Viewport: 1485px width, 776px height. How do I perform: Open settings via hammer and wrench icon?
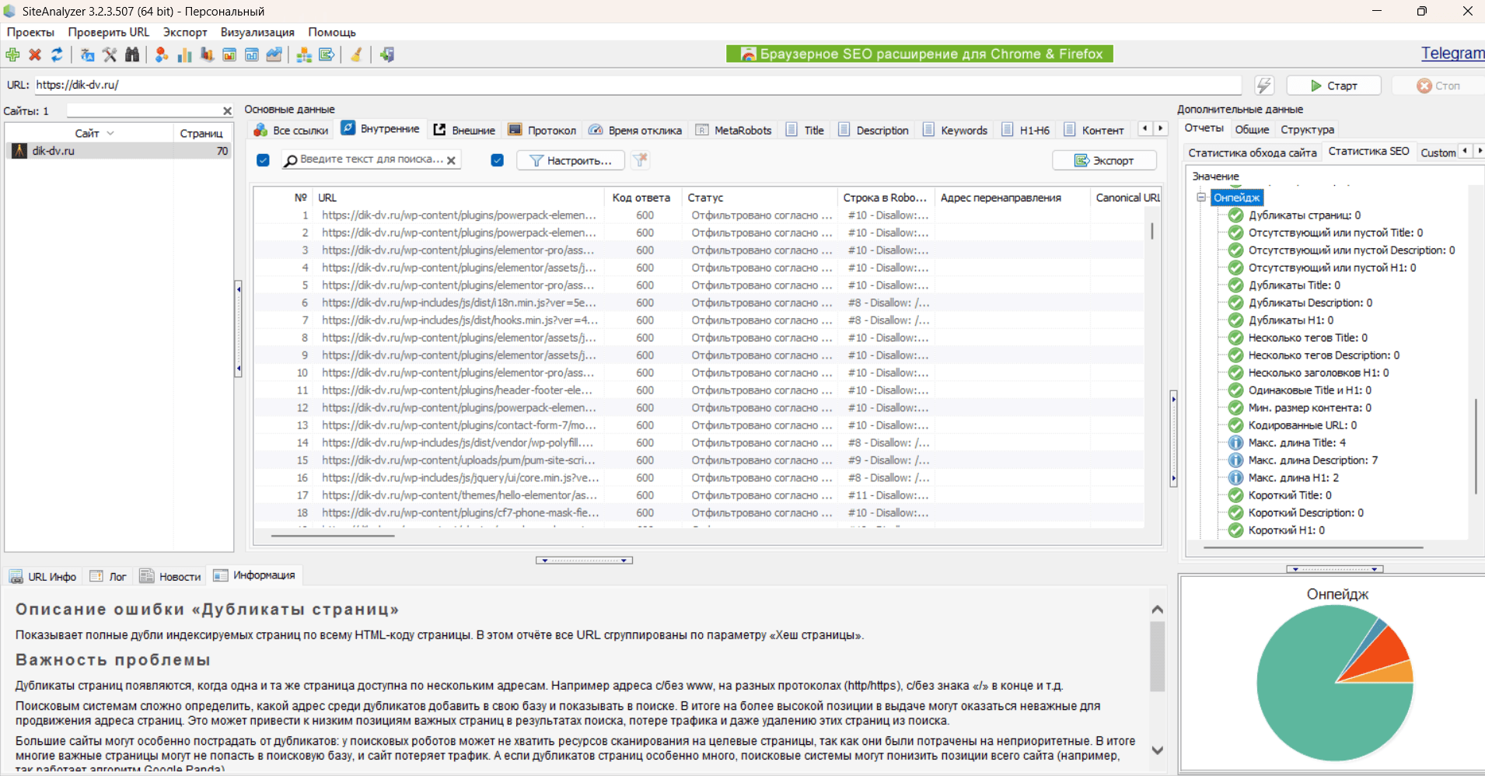(110, 54)
